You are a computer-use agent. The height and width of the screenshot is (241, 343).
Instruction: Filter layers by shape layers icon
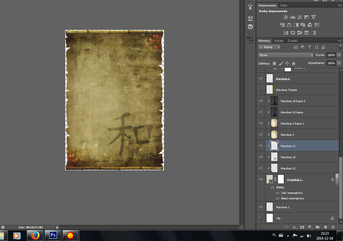pyautogui.click(x=316, y=47)
